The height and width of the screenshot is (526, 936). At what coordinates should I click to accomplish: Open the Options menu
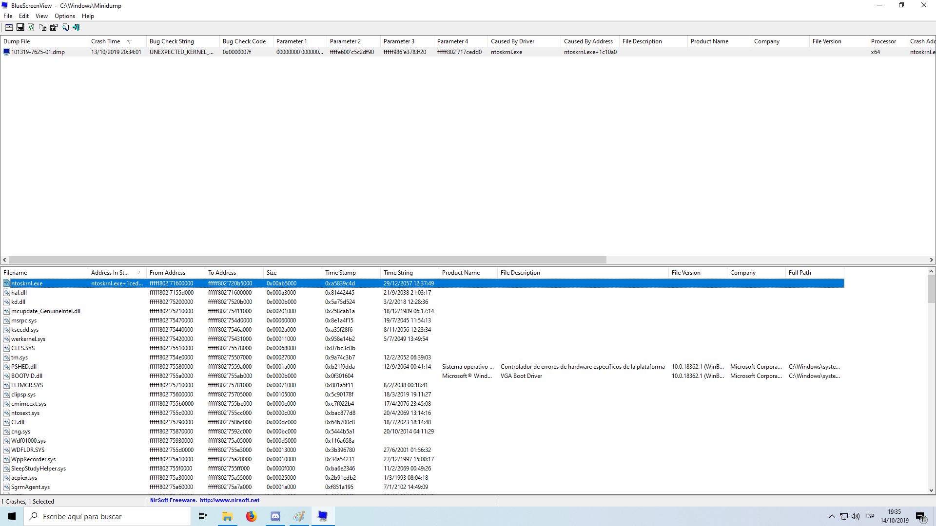coord(65,16)
